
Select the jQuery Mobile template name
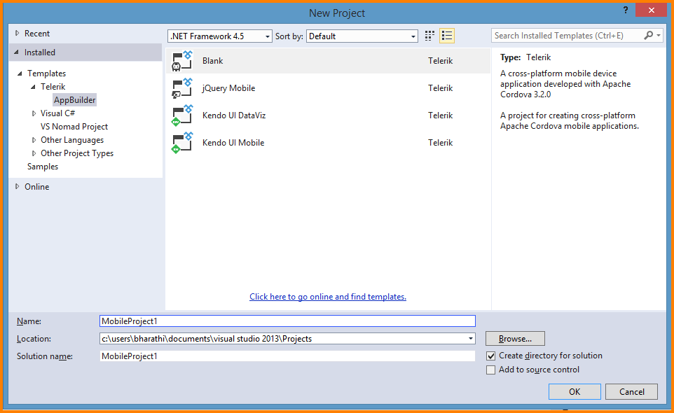(228, 88)
